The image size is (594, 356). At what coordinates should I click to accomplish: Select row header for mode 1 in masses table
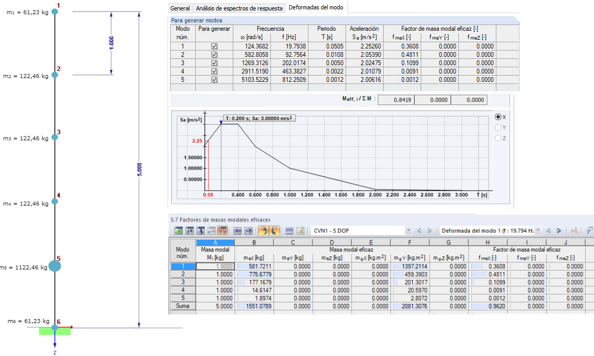tap(183, 266)
